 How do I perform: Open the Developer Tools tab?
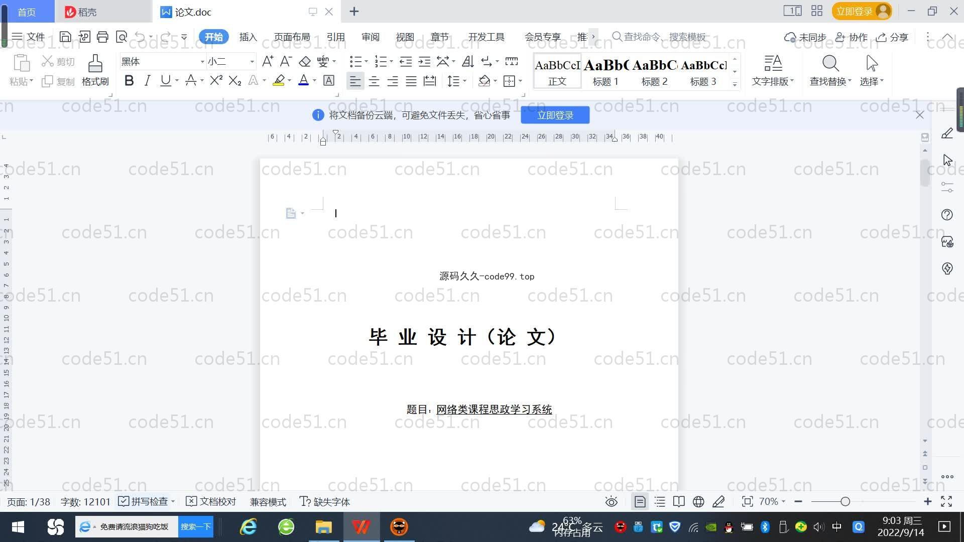pos(486,37)
